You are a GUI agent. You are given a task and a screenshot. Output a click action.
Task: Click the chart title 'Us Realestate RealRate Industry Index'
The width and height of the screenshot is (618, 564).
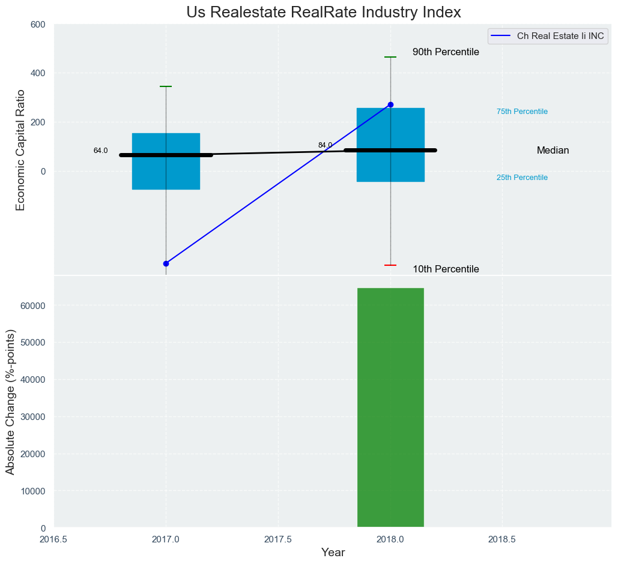click(x=323, y=12)
